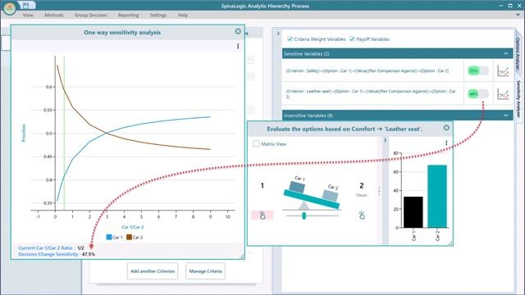Close the One way sensitivity analysis panel
Image resolution: width=525 pixels, height=295 pixels.
[x=238, y=31]
